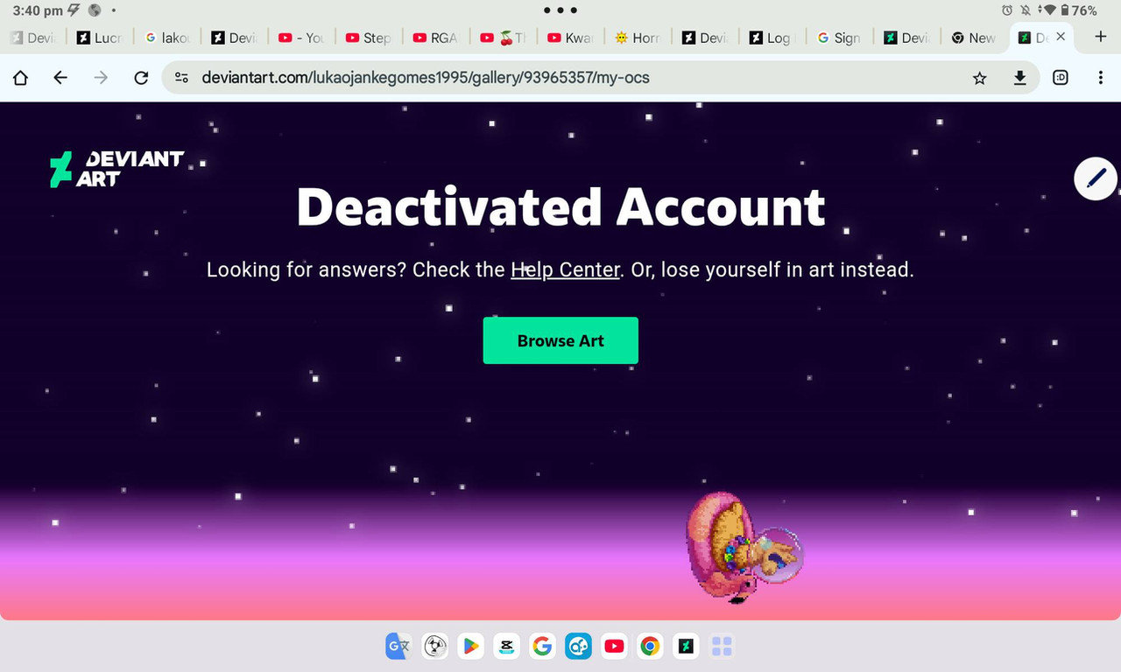
Task: Open DeviantArt app in the dock
Action: click(x=686, y=647)
